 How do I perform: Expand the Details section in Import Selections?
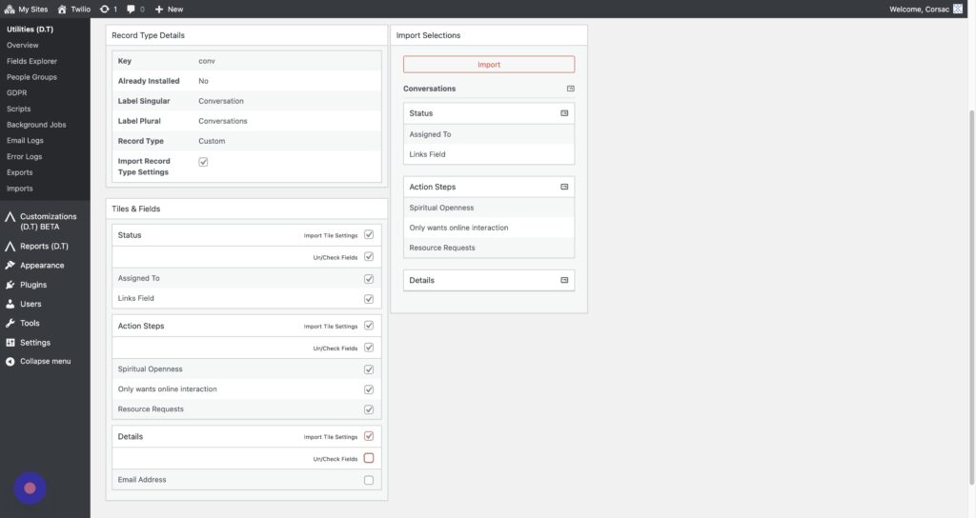coord(564,280)
